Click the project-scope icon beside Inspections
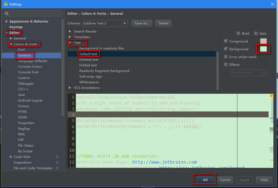The height and width of the screenshot is (188, 278). tap(57, 162)
